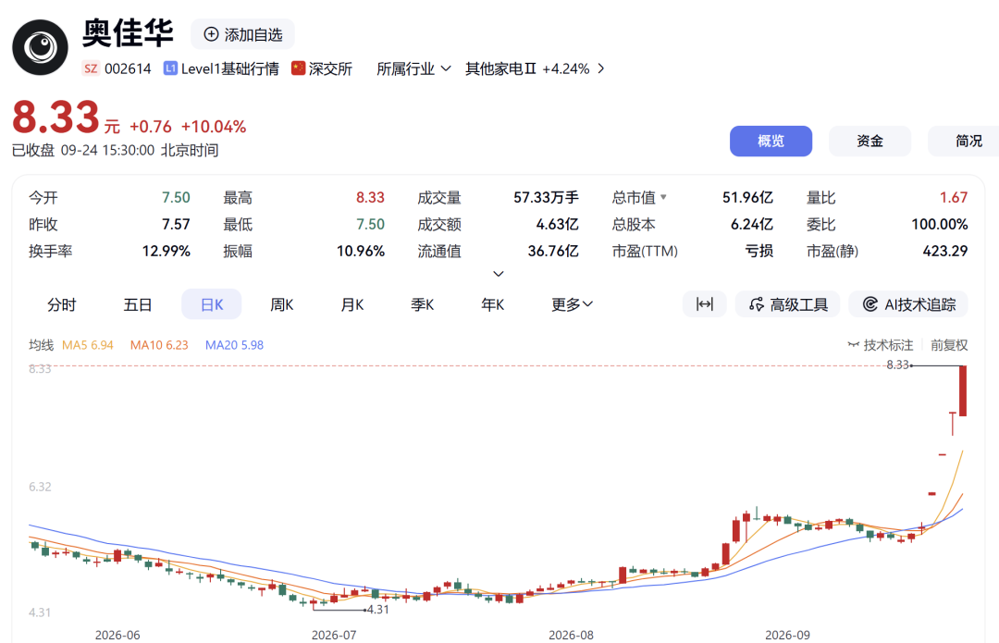Change the 前复权 adjustment setting
The width and height of the screenshot is (999, 643).
[x=949, y=345]
